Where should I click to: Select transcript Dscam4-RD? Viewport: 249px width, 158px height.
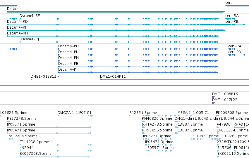(17, 22)
